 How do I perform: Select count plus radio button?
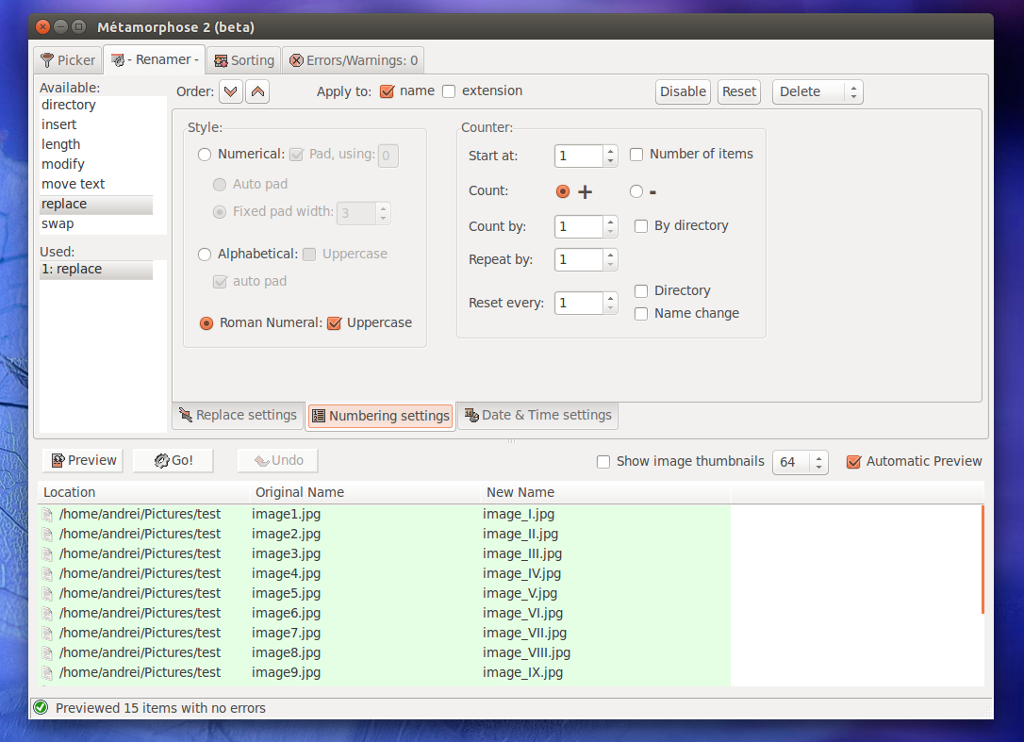563,191
